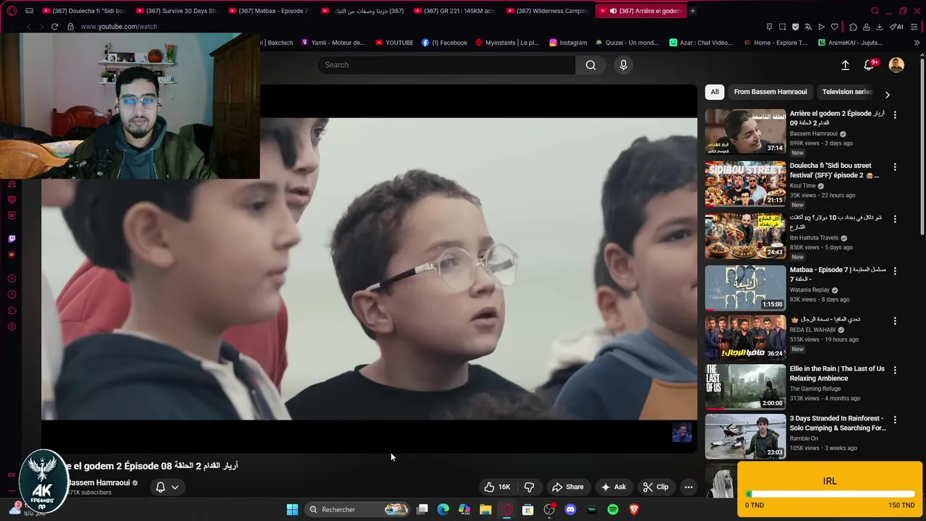Click the YouTube search magnifier button
This screenshot has height=521, width=926.
pos(591,65)
